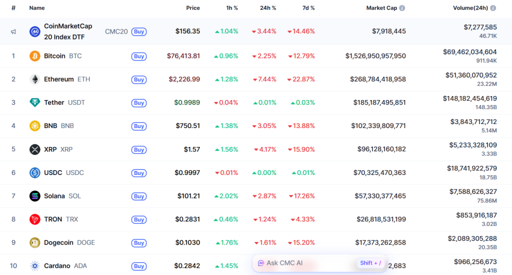Sort by the 24h % column header
Screen dimensions: 512x275
click(267, 8)
